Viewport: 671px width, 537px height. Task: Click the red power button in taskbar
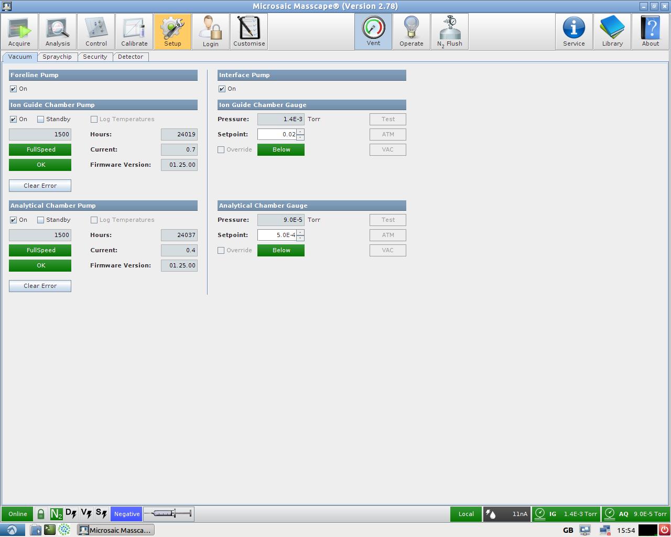[664, 530]
